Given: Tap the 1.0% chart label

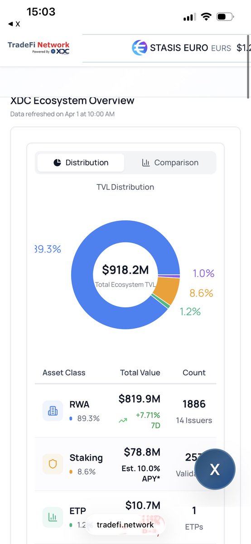Looking at the screenshot, I should coord(203,273).
